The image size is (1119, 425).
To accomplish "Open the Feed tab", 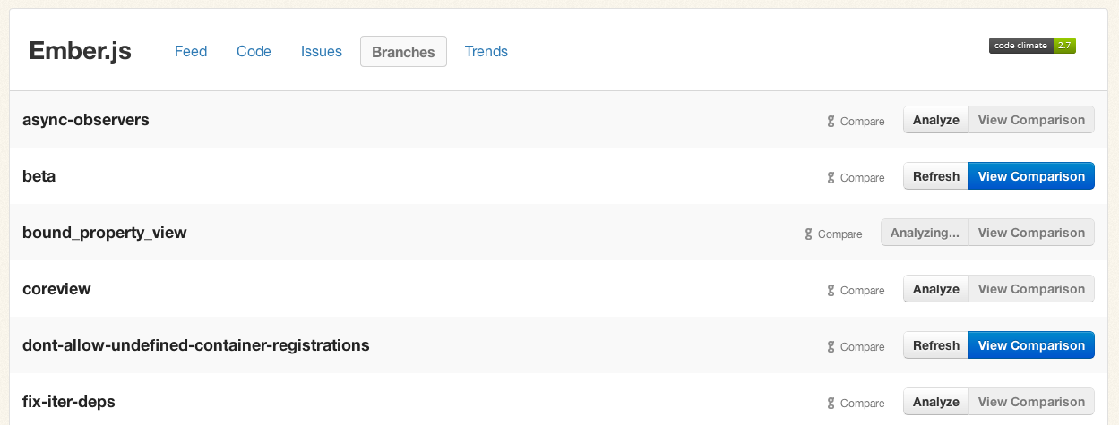I will coord(191,52).
